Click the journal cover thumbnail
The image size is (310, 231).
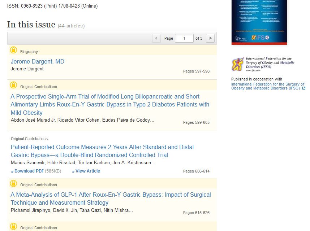(259, 22)
